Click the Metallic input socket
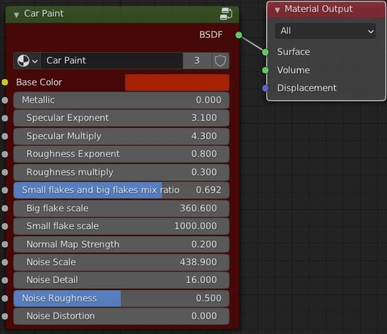Viewport: 387px width, 334px height. (x=5, y=100)
